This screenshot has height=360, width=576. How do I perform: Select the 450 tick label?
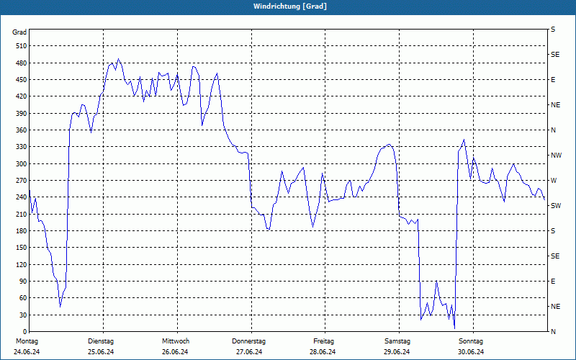pyautogui.click(x=21, y=80)
